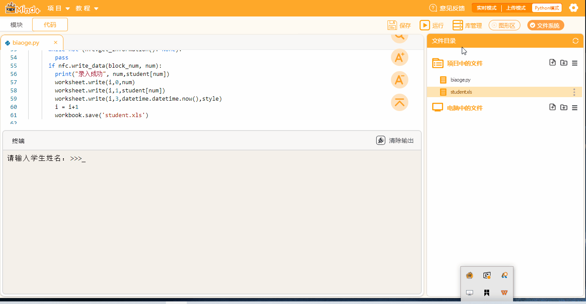Click the 保存 save button
586x304 pixels.
tap(399, 25)
